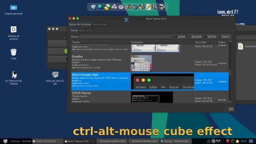Open Archivos in the bottom panel
This screenshot has width=256, height=144.
(15, 141)
